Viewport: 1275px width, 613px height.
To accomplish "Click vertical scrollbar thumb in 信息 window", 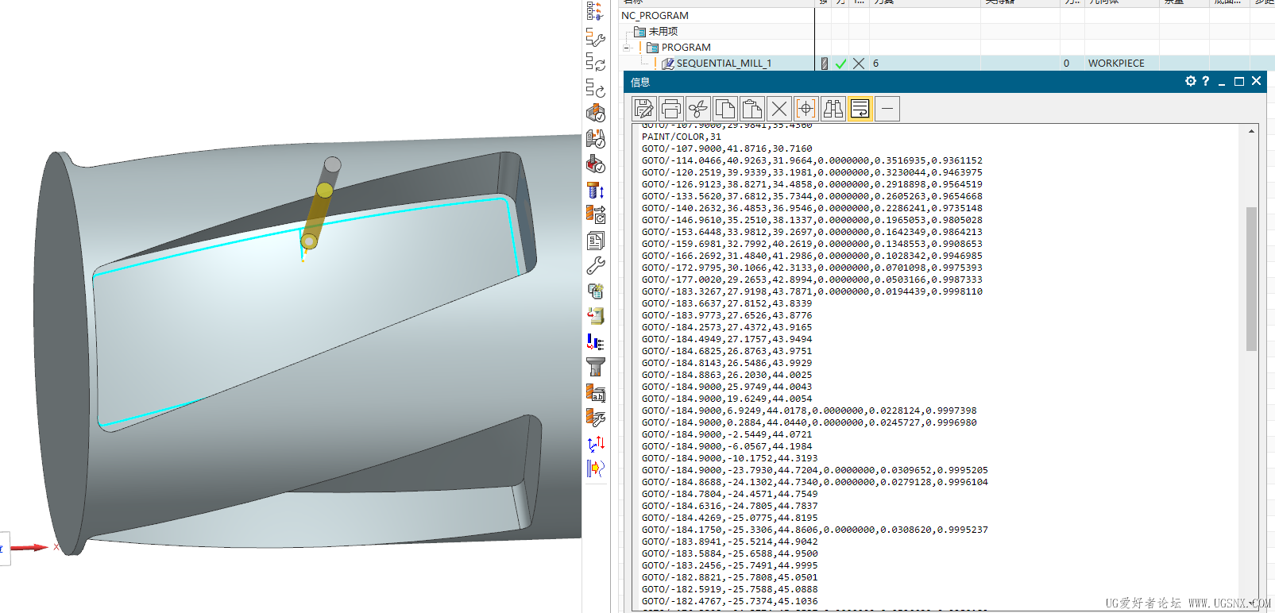I will point(1251,278).
